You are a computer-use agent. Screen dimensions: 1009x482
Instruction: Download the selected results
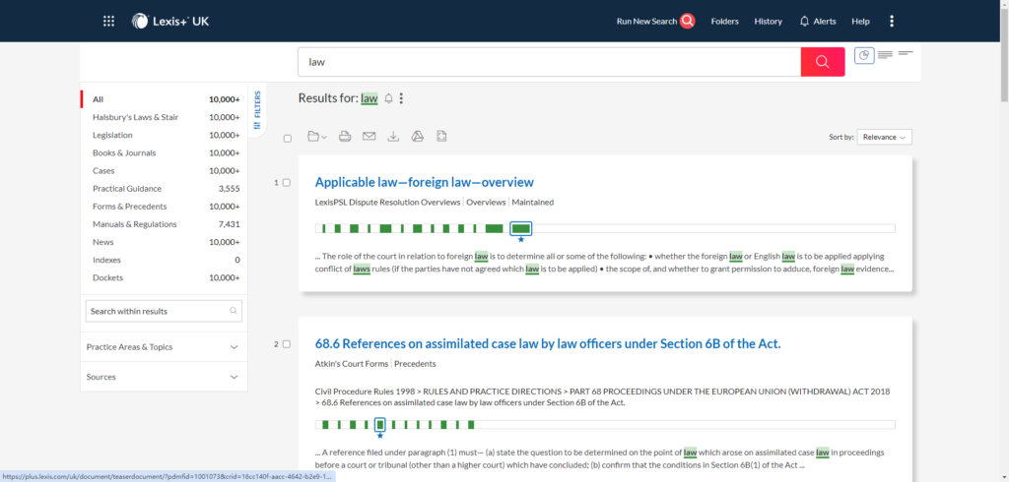(x=393, y=137)
